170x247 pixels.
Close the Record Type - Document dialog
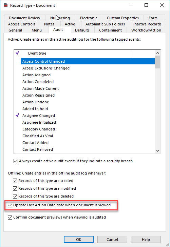click(162, 5)
